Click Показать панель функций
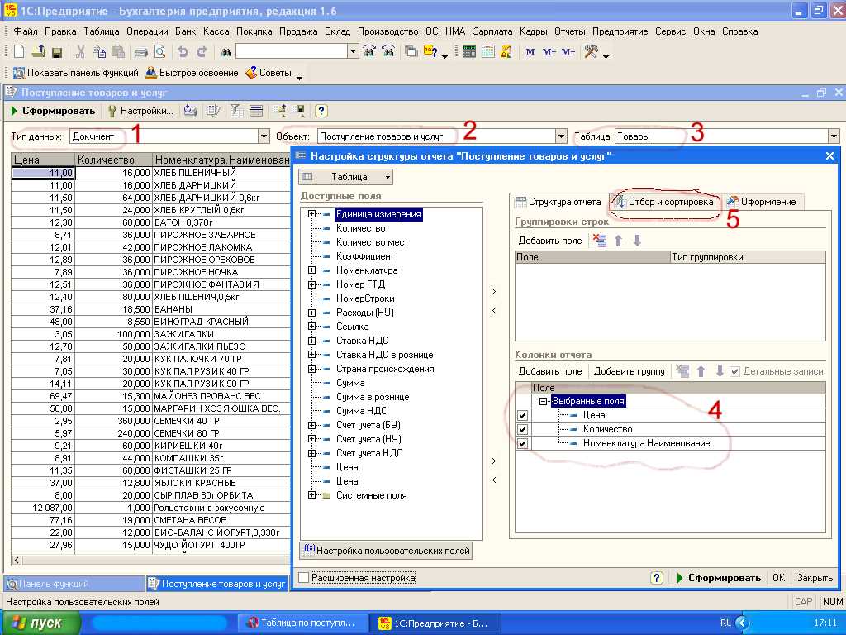 tap(75, 73)
